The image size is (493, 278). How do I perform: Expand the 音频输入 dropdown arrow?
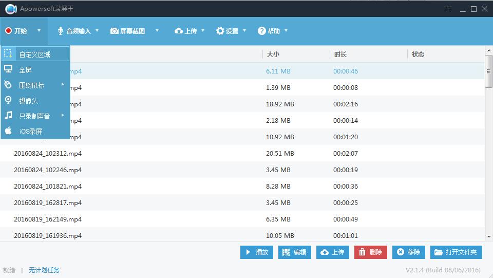coord(97,30)
